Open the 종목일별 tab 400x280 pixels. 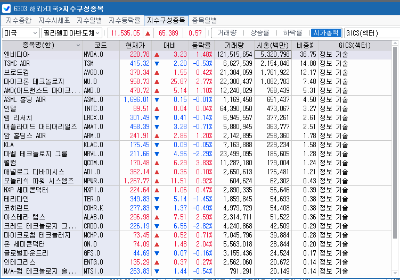[x=205, y=20]
